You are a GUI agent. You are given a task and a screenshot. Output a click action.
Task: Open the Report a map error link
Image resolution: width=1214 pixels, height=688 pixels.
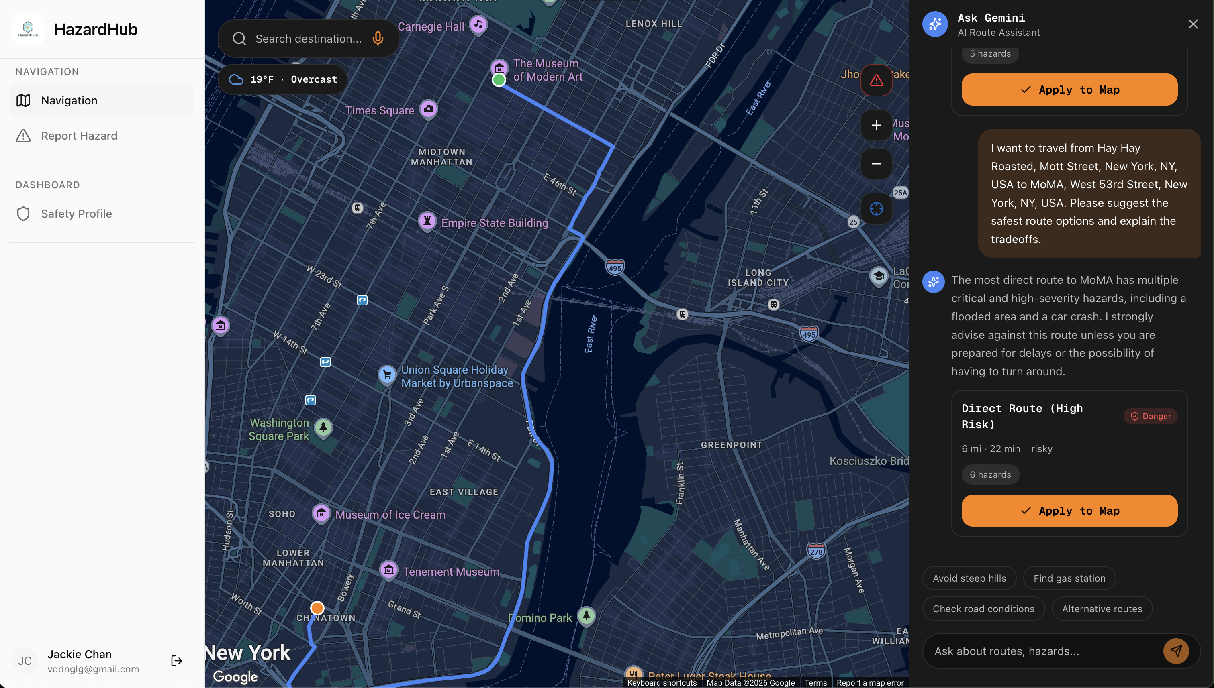click(870, 683)
